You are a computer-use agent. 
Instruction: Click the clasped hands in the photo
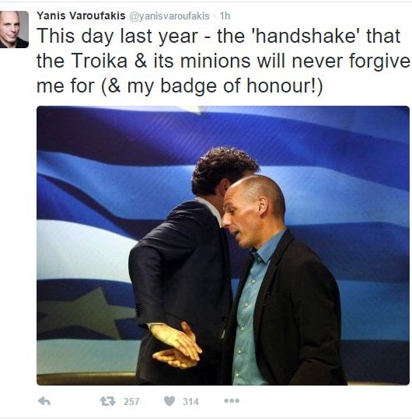[177, 344]
